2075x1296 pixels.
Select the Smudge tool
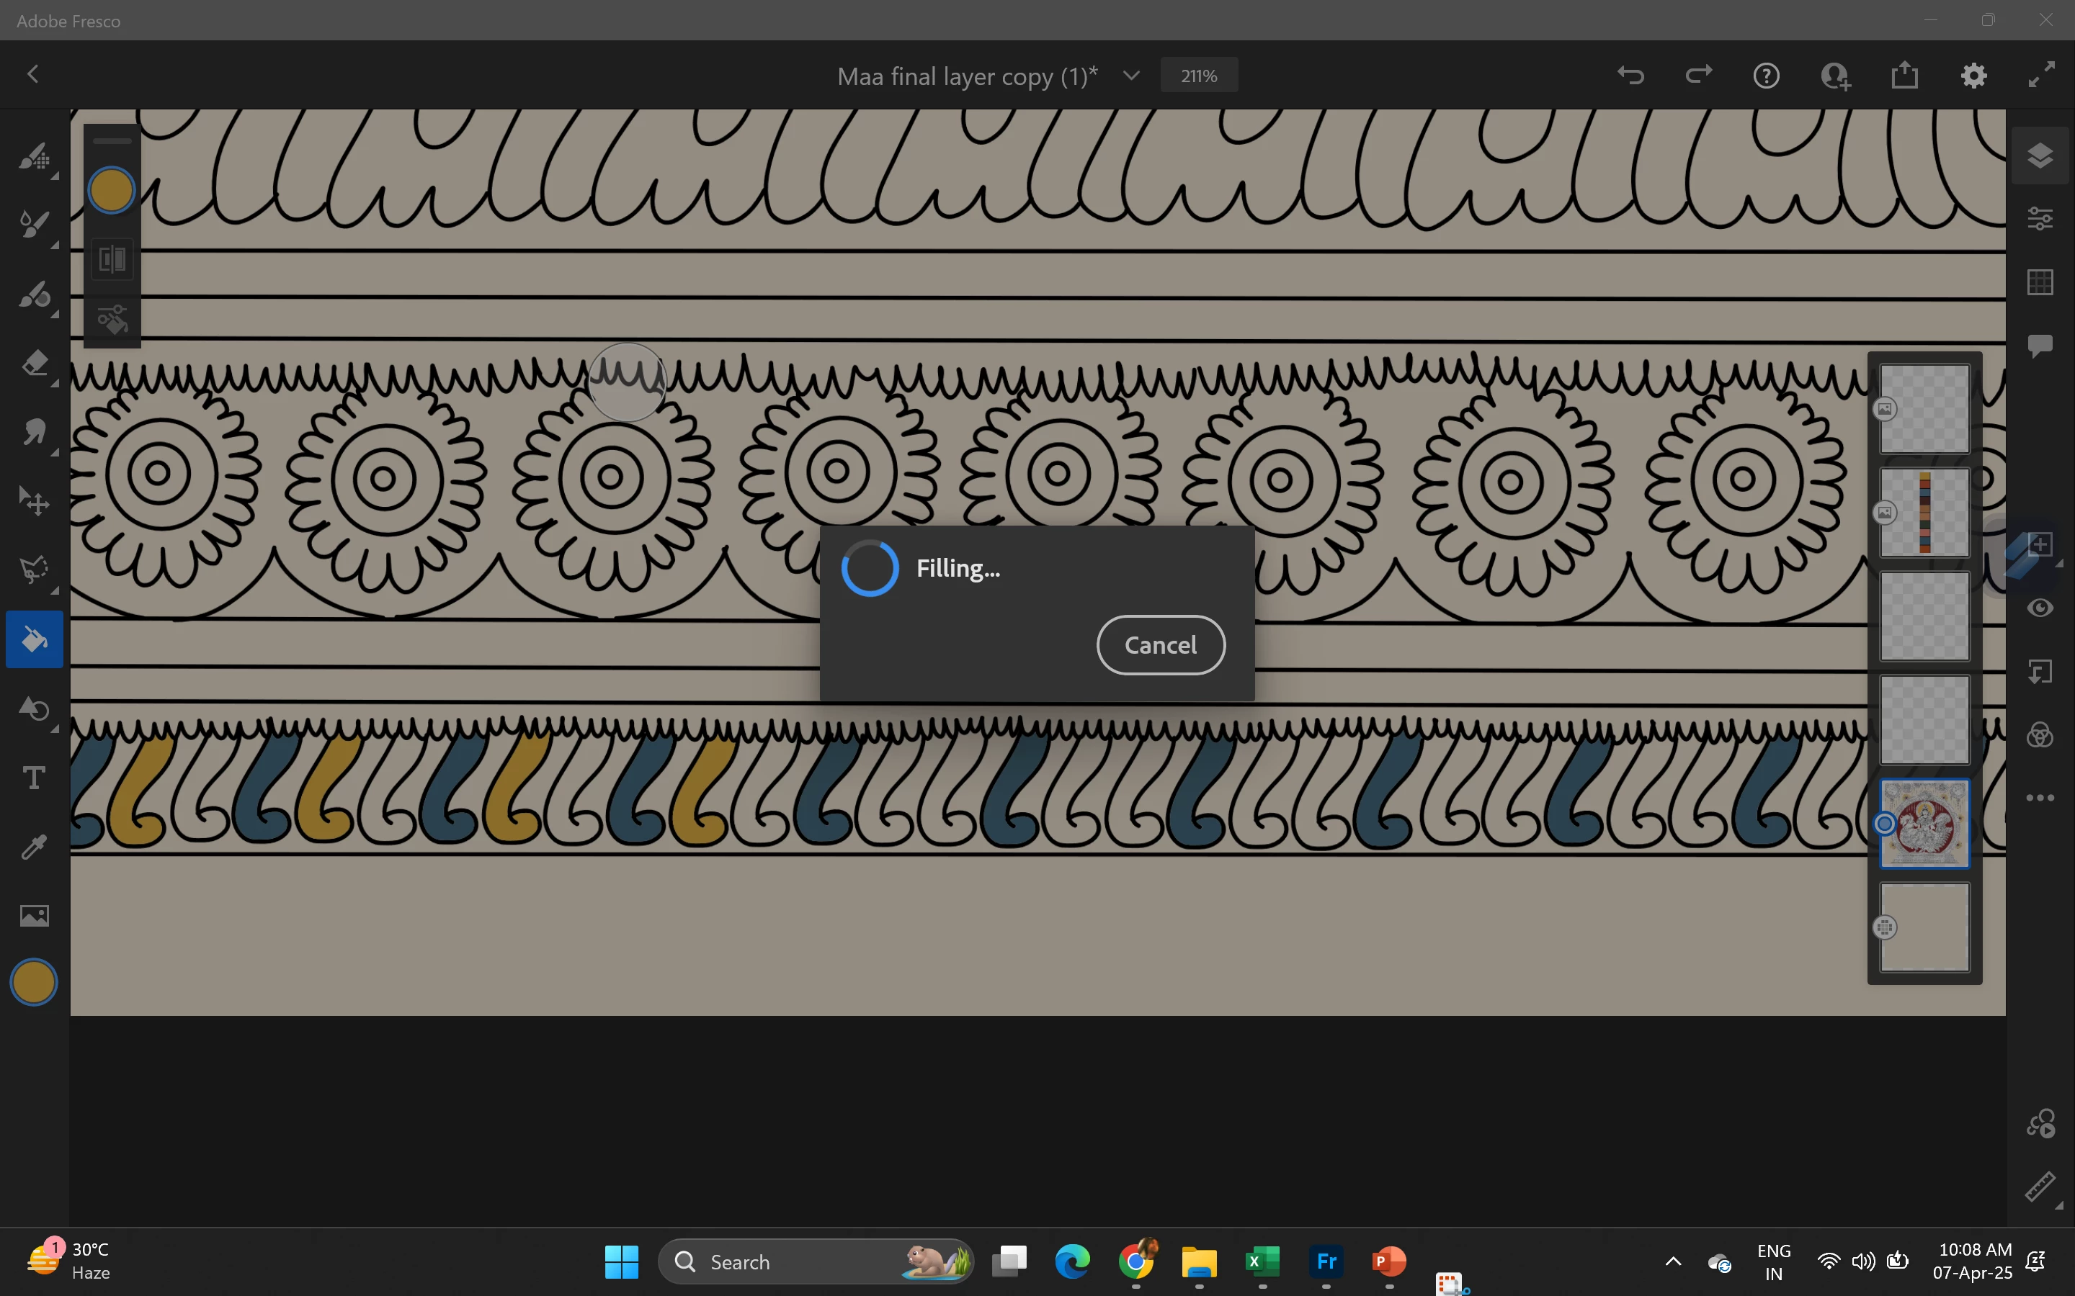coord(35,432)
